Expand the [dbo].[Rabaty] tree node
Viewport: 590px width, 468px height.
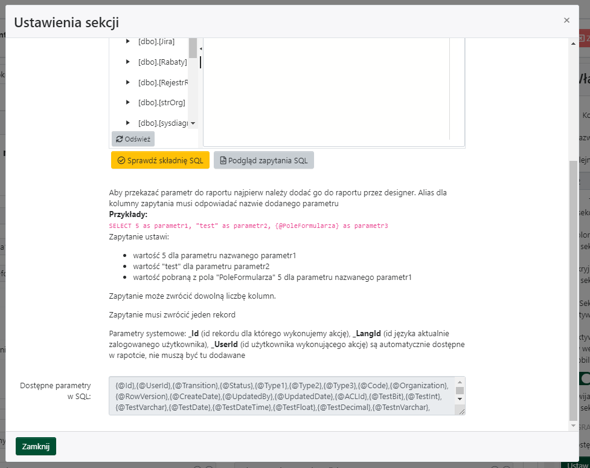pos(128,62)
